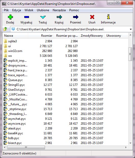Screen dimensions: 135x158
Task: Sort by the Rozmiar column header
Action: tap(41, 36)
